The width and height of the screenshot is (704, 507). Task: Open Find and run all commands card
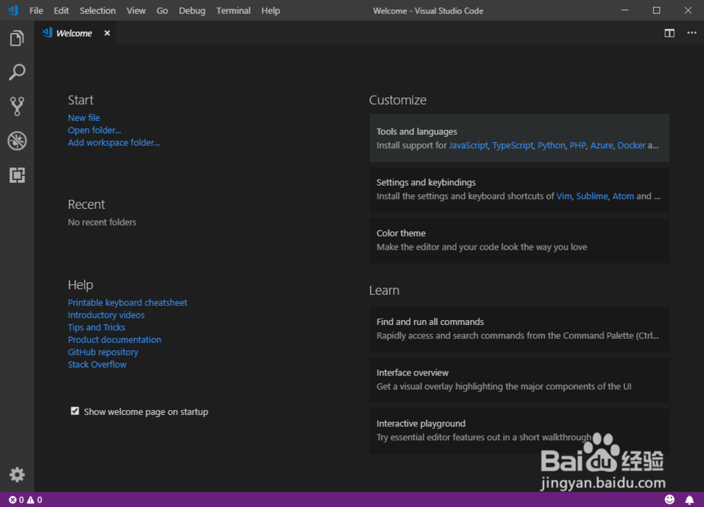click(520, 329)
